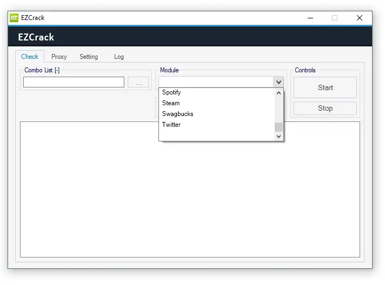The width and height of the screenshot is (385, 285).
Task: Select Twitter from module list
Action: click(x=217, y=125)
